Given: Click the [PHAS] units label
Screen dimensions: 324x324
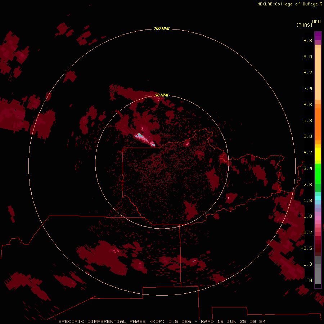Looking at the screenshot, I should point(304,25).
